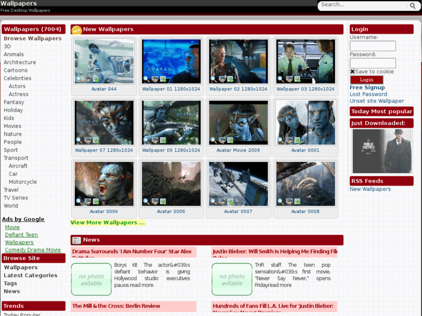422x316 pixels.
Task: Click the Defiant Teen ad link
Action: [21, 234]
